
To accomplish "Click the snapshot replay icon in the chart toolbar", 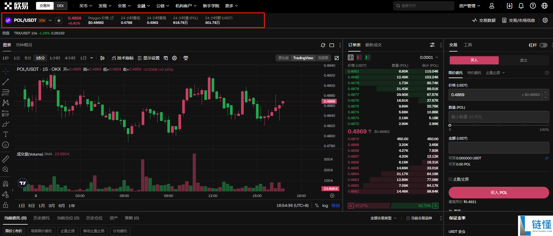I will coord(166,58).
